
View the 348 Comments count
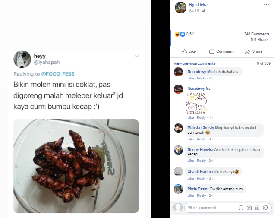256,34
